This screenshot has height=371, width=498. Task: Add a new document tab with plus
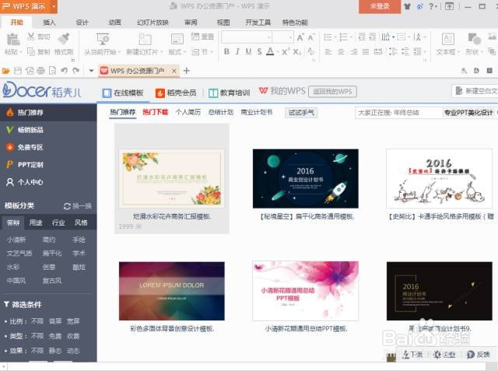[187, 71]
